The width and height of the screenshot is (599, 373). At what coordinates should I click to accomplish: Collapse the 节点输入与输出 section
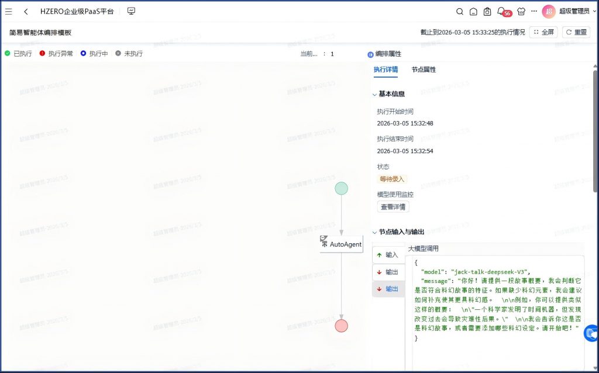[x=375, y=232]
